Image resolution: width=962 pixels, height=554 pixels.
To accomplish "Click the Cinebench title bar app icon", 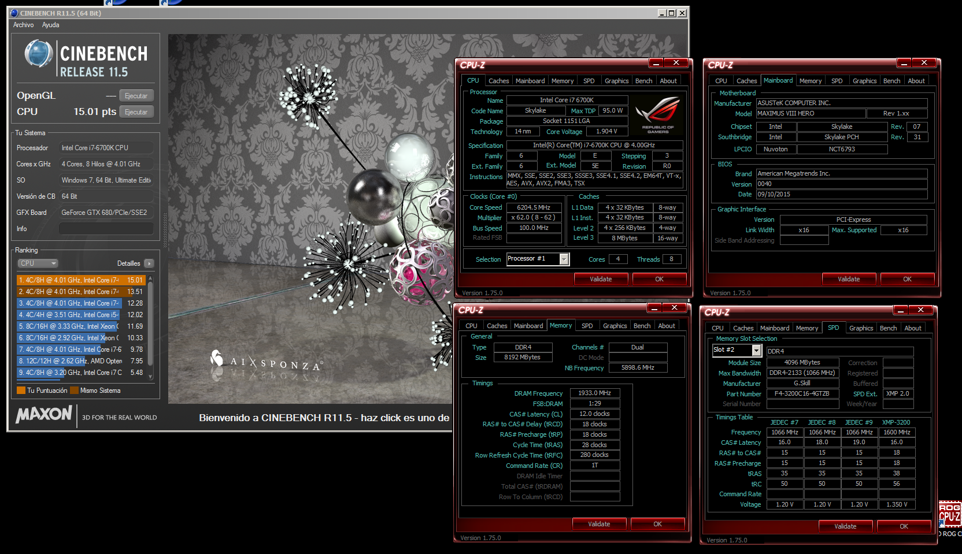I will point(14,13).
